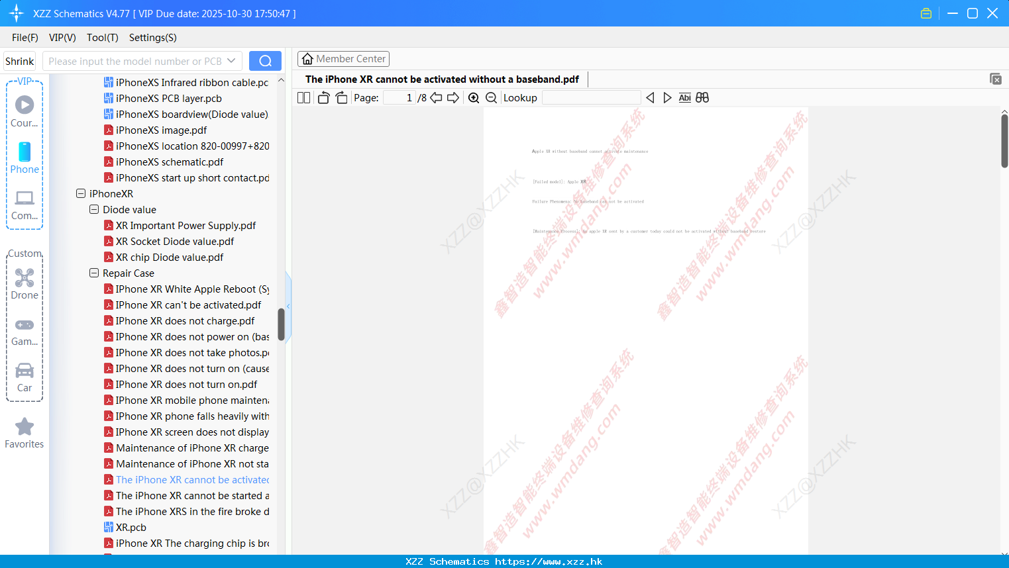This screenshot has width=1009, height=568.
Task: Open XR chip Diode value.pdf
Action: 170,257
